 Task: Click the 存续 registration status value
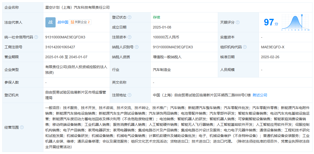point(157,17)
